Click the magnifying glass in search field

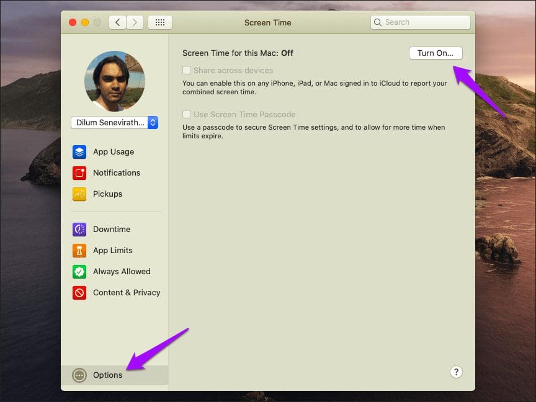point(378,22)
